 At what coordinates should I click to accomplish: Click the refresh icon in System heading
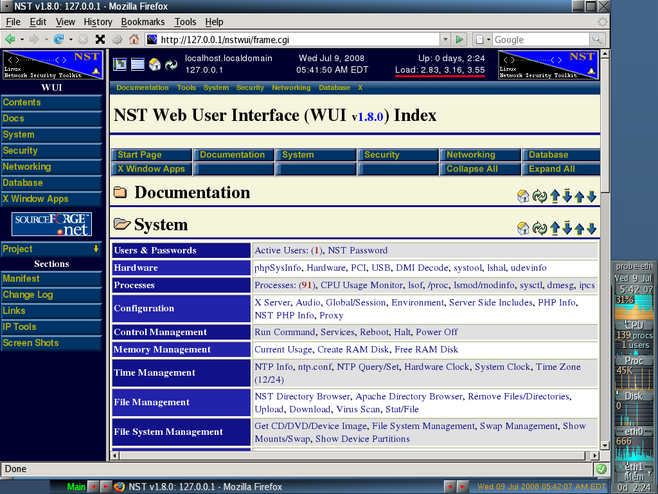click(x=539, y=228)
